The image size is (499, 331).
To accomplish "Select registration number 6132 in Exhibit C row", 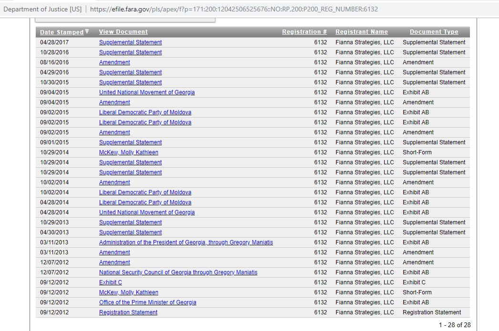I will click(x=320, y=282).
